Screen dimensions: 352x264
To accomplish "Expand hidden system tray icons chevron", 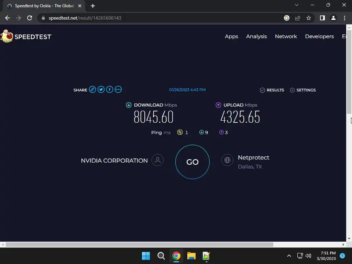I will pyautogui.click(x=289, y=256).
